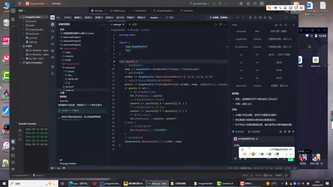Viewport: 333px width, 187px height.
Task: Expand the libs folder
Action: pos(70,75)
